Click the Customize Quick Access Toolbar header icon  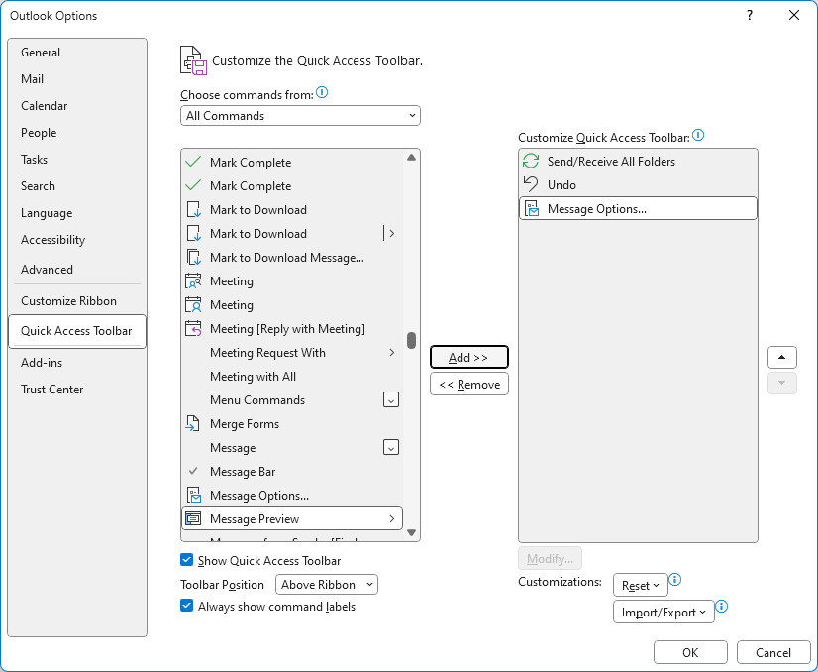pos(193,60)
